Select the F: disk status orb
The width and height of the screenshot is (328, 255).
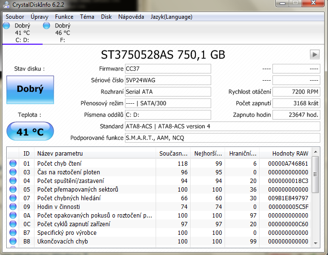pyautogui.click(x=47, y=25)
